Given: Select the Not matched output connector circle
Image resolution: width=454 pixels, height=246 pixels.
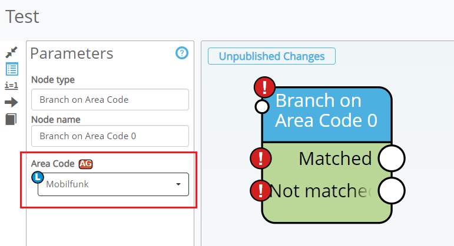Looking at the screenshot, I should tap(391, 191).
